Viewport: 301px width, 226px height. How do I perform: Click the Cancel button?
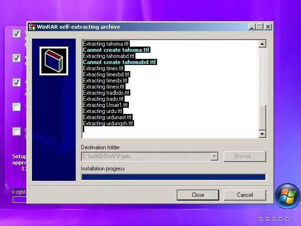point(245,195)
